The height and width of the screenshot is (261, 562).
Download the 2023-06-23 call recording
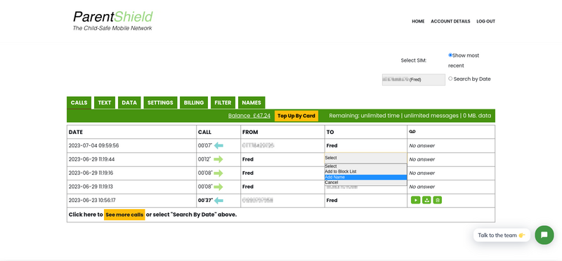point(426,200)
